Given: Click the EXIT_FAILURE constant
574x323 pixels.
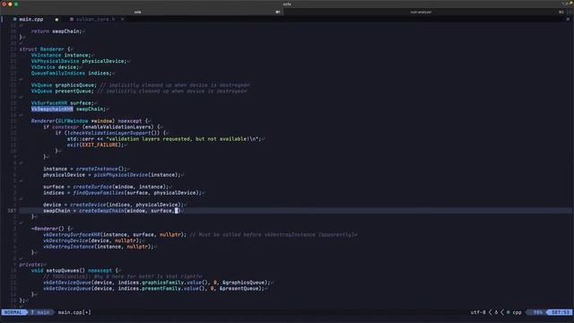Looking at the screenshot, I should 100,145.
